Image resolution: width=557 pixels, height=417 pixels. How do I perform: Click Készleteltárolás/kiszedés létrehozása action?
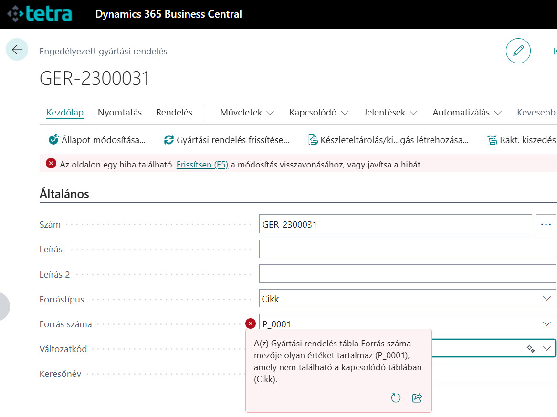389,140
